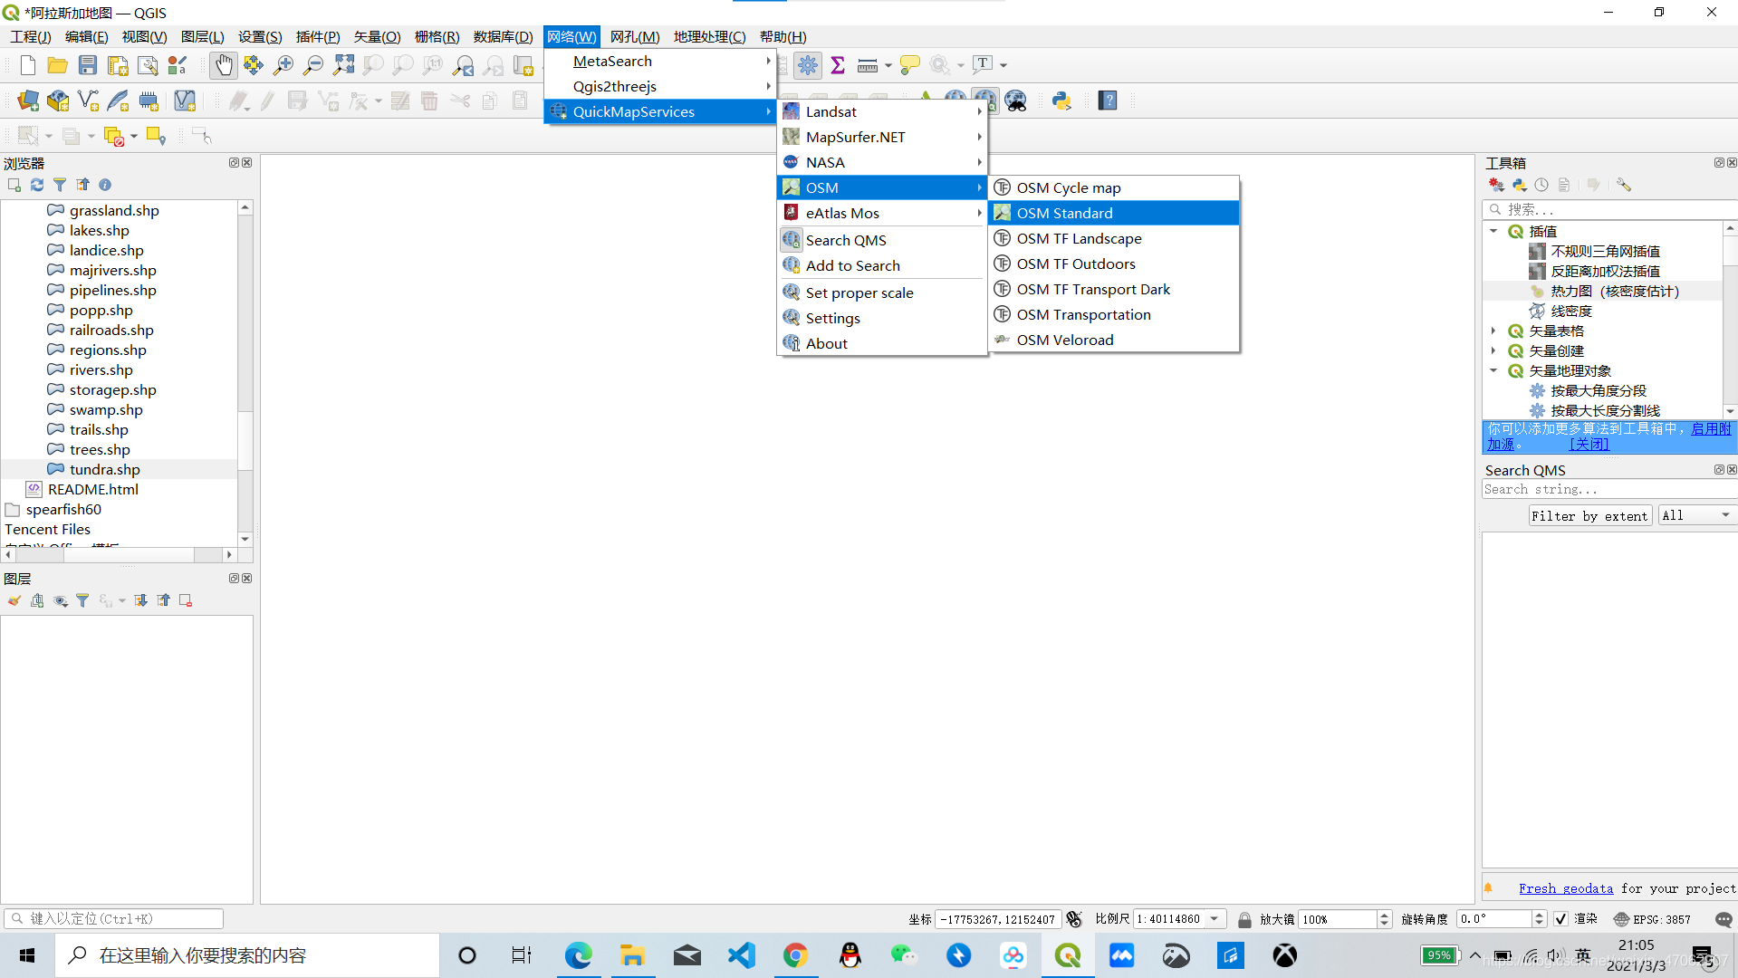Image resolution: width=1738 pixels, height=978 pixels.
Task: Click the Open Layer Styling brush icon
Action: point(14,600)
